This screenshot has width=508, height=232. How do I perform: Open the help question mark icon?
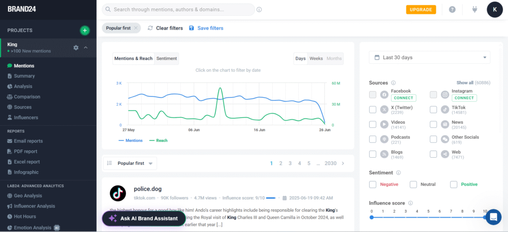tap(452, 9)
